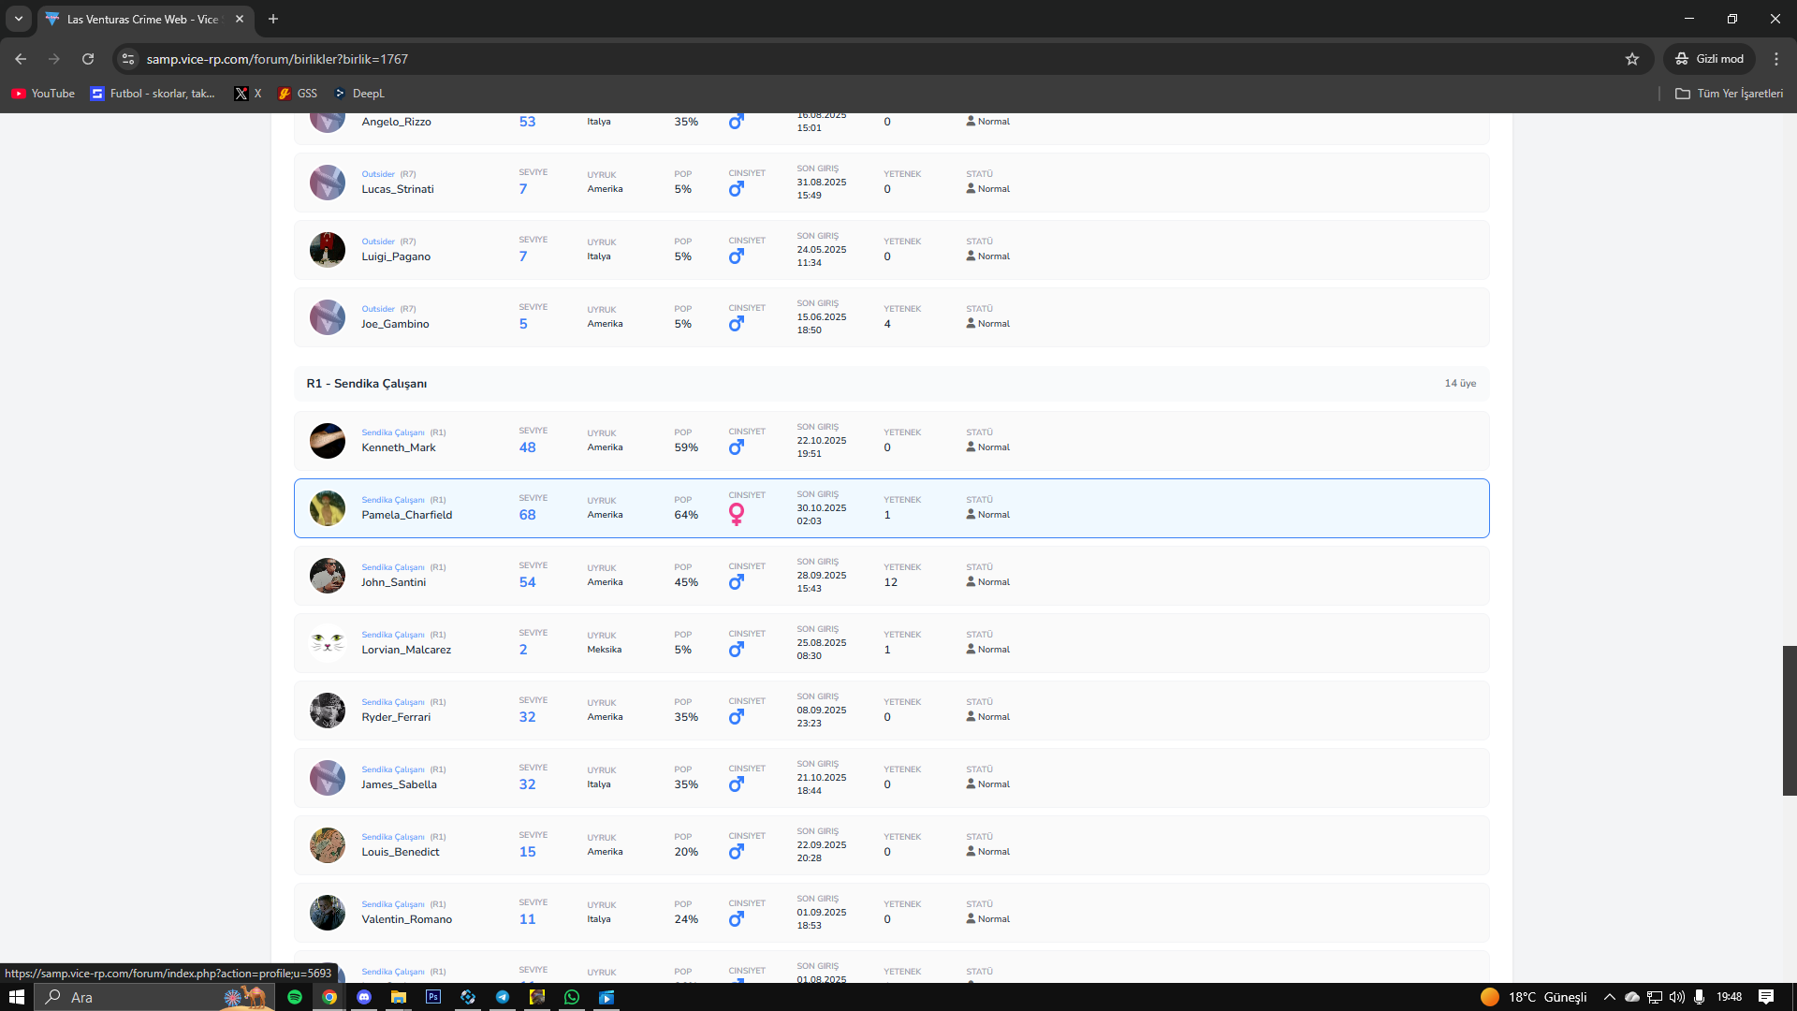Click Pamela_Charfield's female gender icon
This screenshot has width=1797, height=1011.
point(737,514)
